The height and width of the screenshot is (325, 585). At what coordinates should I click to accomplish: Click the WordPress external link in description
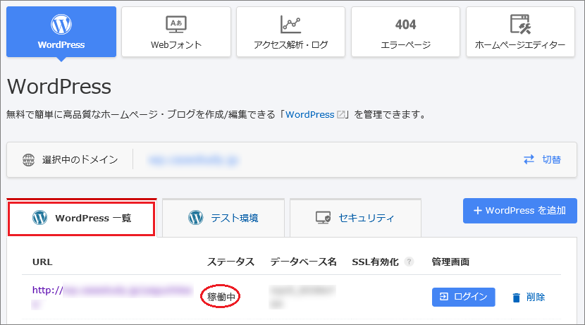click(x=309, y=114)
